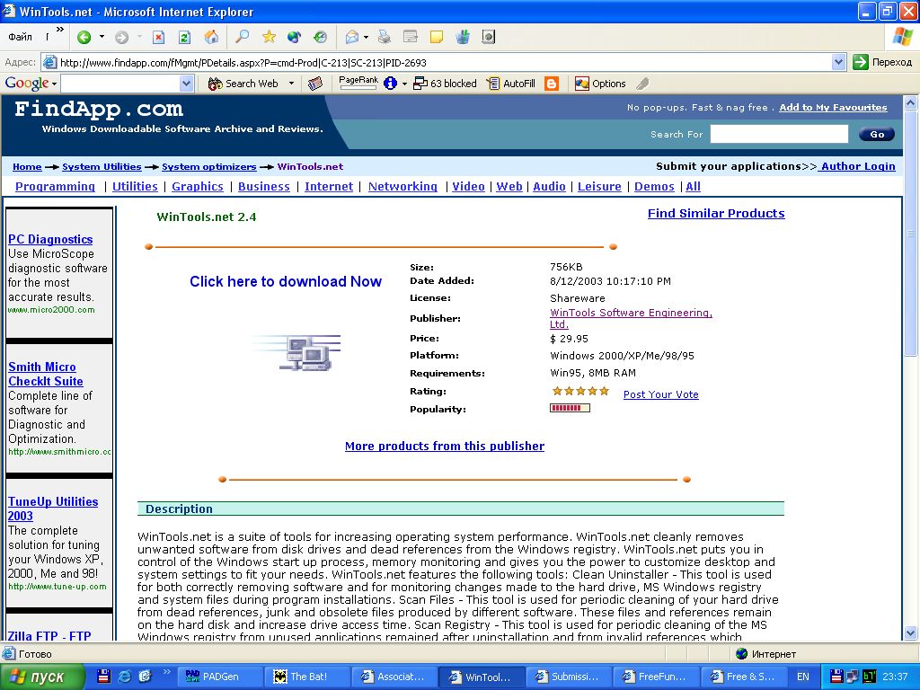920x690 pixels.
Task: Click the five-star rating graphic
Action: click(580, 391)
